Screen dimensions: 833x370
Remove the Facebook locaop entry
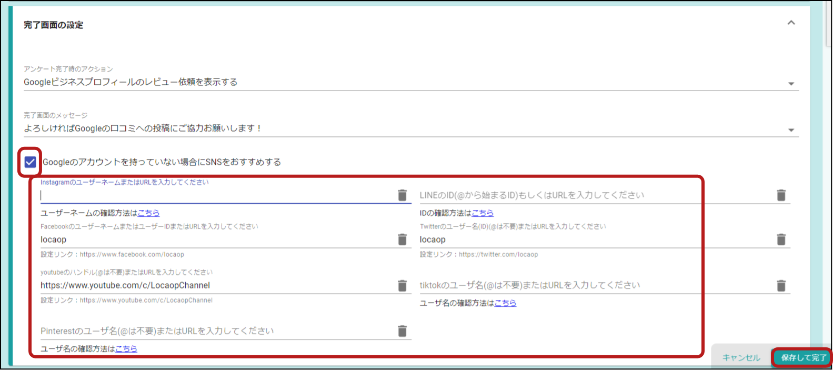pyautogui.click(x=403, y=239)
